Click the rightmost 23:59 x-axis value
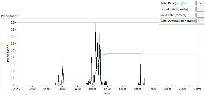The image size is (205, 95). [x=198, y=89]
